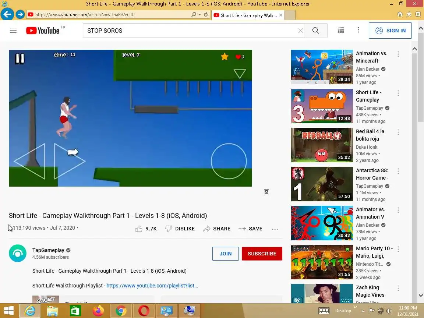Open the TapGameplay channel avatar
Image resolution: width=424 pixels, height=318 pixels.
coord(18,253)
